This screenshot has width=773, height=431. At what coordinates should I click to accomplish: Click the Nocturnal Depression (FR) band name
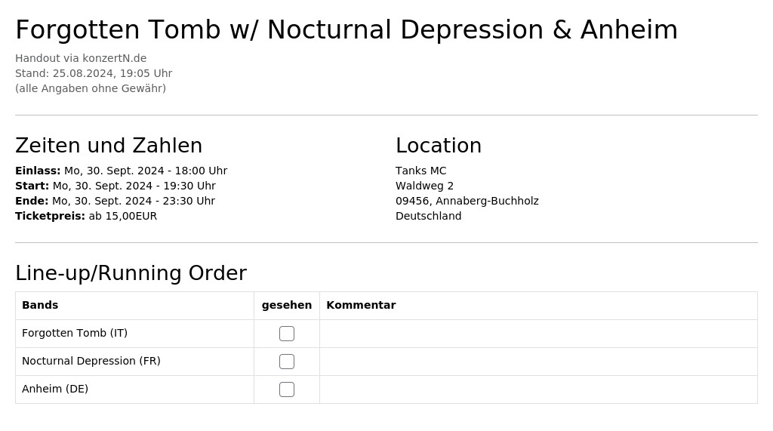91,361
